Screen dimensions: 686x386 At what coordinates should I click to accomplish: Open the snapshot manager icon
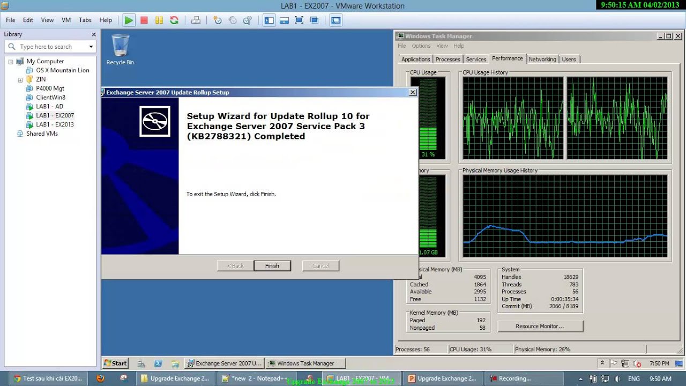[x=248, y=20]
